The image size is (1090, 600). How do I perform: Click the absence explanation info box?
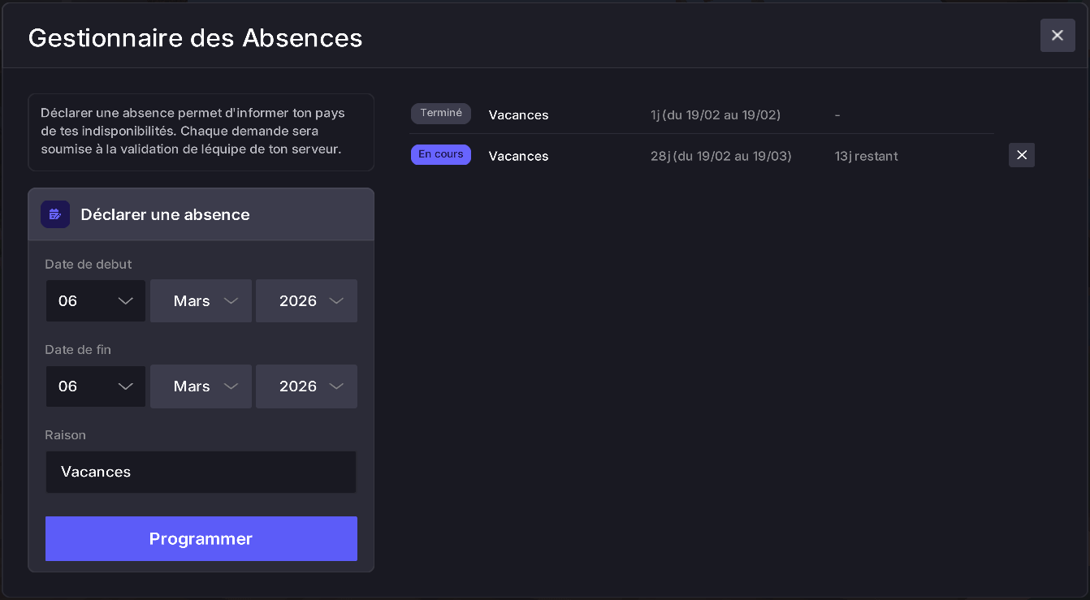point(201,132)
